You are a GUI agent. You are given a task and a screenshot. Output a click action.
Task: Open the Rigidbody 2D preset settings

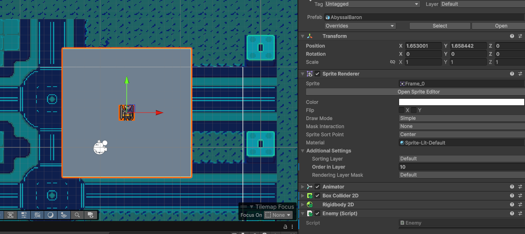[521, 204]
